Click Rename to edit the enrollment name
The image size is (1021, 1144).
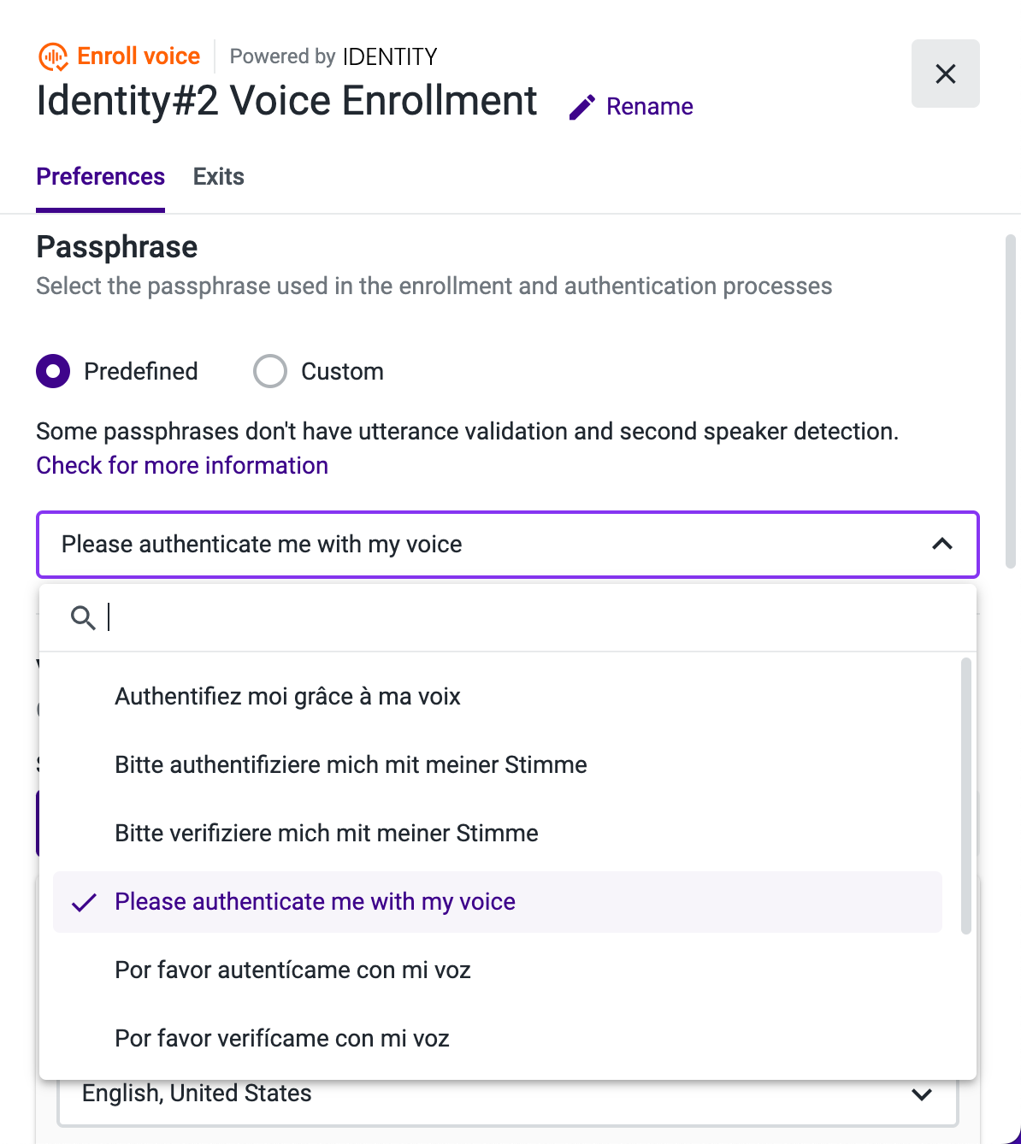click(649, 106)
